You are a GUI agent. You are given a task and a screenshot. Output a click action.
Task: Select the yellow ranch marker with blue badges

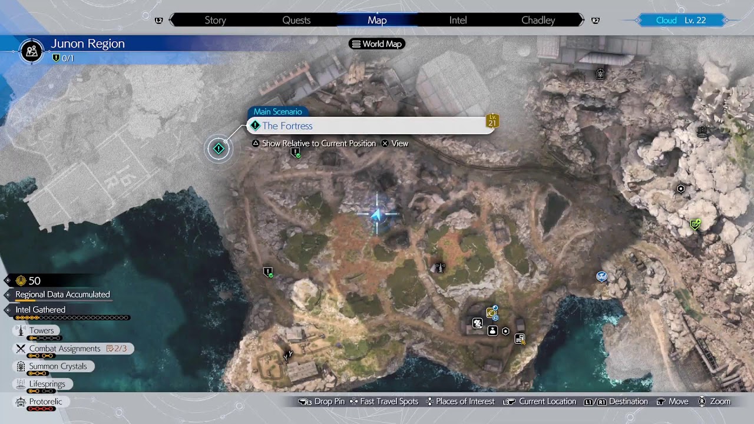pos(491,312)
